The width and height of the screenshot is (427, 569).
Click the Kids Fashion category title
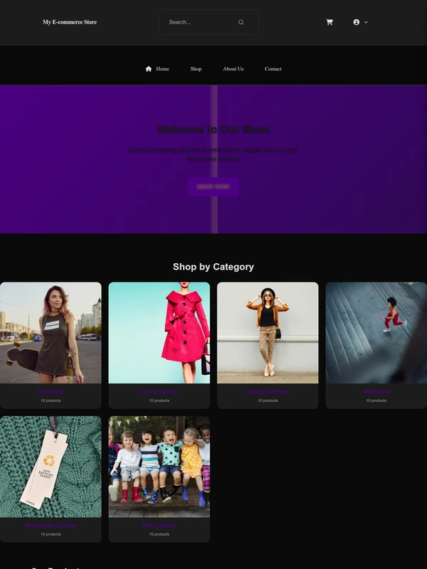click(159, 525)
